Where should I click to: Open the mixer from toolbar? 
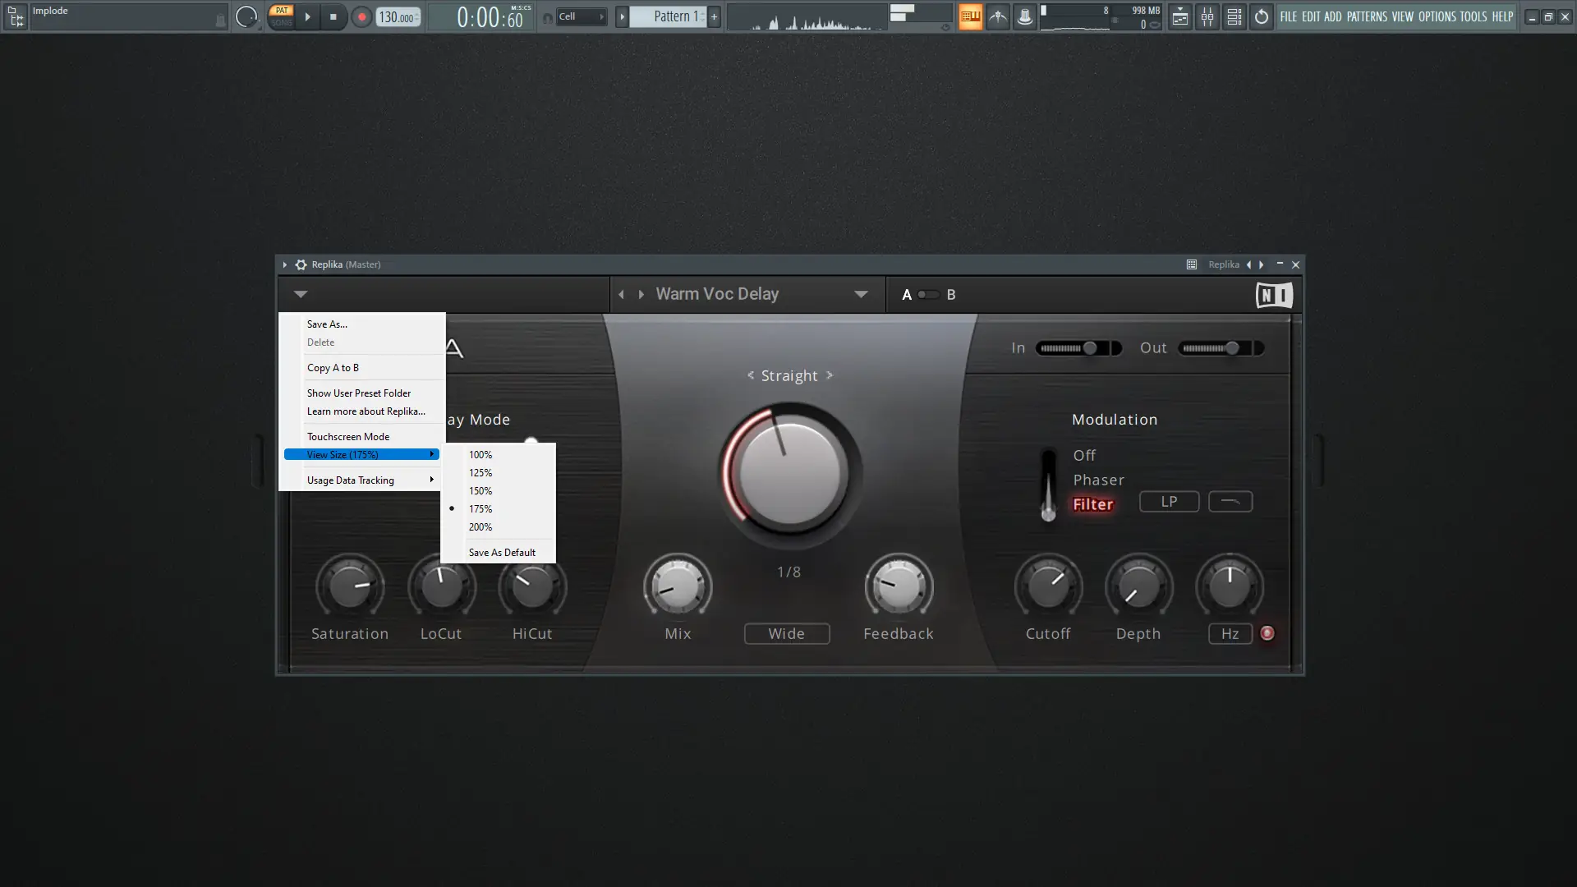(1207, 16)
